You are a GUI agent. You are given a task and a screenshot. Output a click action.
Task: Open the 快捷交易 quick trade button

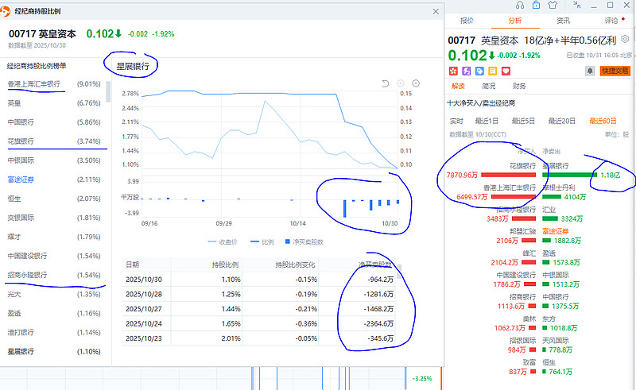615,71
